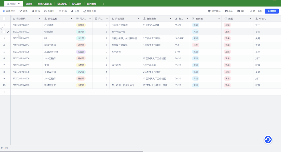Click the 导出 export tool

coord(241,11)
